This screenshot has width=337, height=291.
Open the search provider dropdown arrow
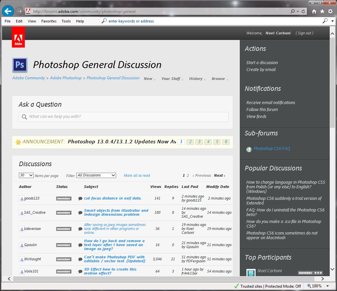coord(332,21)
